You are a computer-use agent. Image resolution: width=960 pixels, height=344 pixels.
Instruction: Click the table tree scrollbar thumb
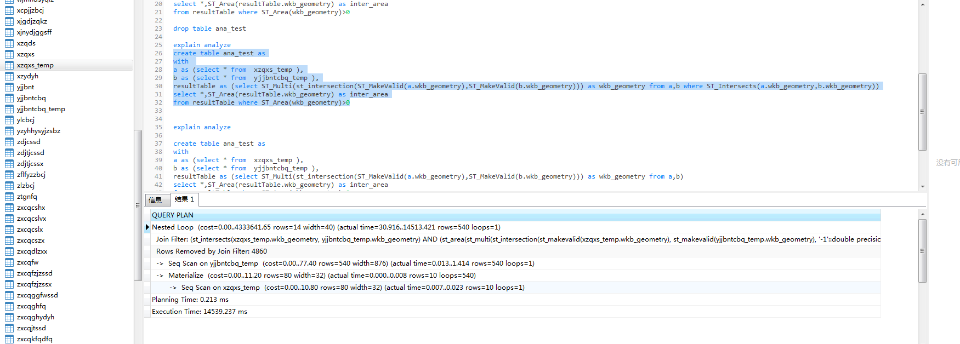point(138,205)
